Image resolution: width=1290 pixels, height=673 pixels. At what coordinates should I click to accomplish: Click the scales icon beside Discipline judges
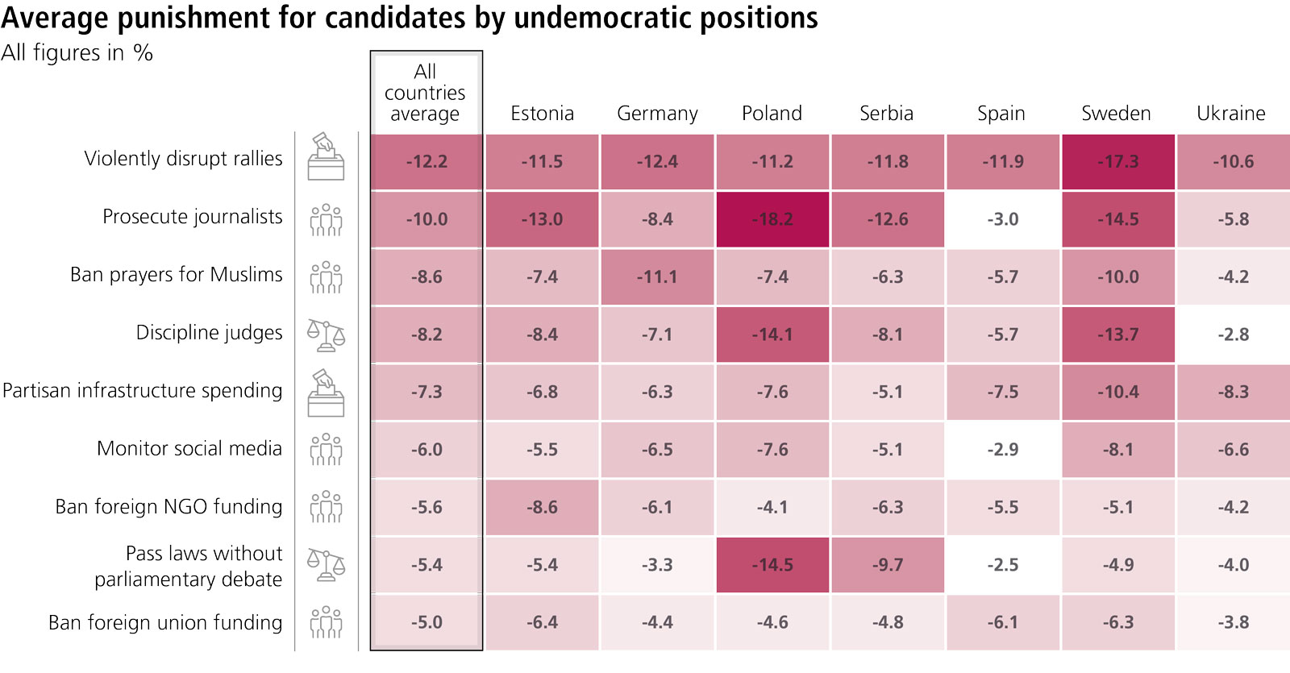[326, 334]
